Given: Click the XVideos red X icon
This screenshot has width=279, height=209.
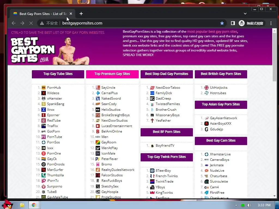Looking at the screenshot, I should click(44, 93).
